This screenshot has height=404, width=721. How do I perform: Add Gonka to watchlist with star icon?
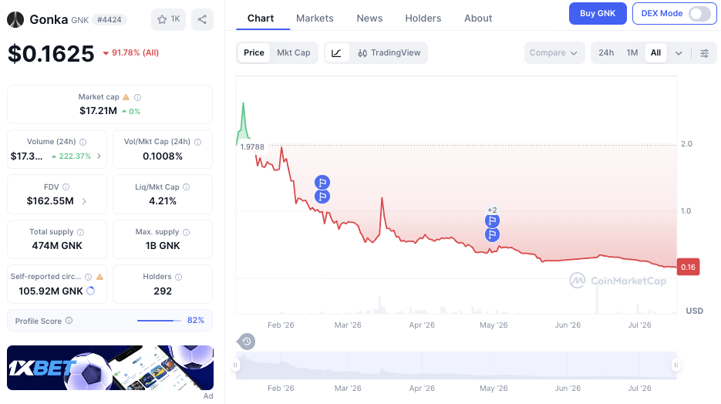click(168, 19)
